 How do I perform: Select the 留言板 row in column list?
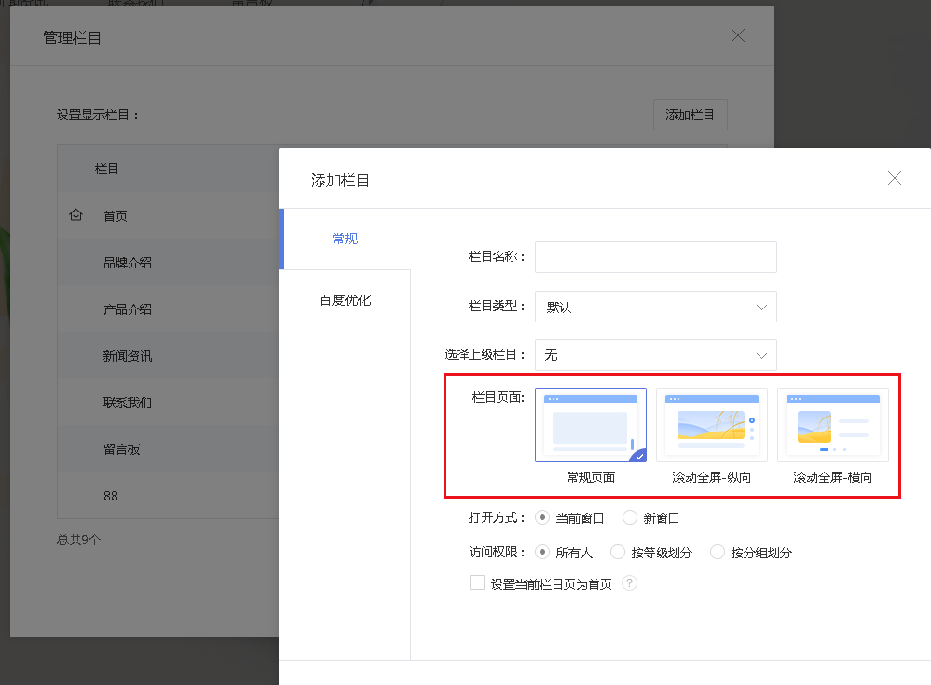(x=168, y=449)
